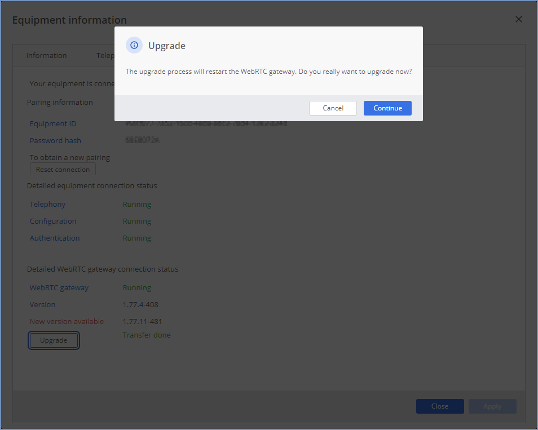Click the Transfer done status text
The image size is (538, 430).
point(147,335)
